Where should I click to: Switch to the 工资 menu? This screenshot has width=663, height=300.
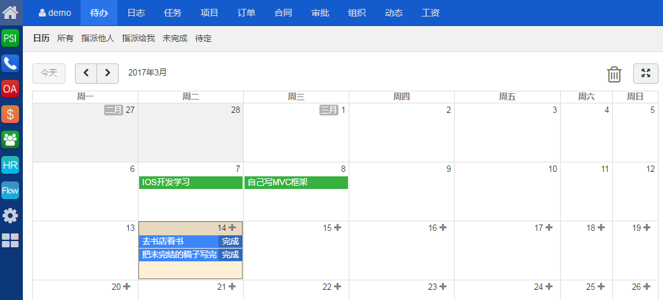tap(431, 13)
